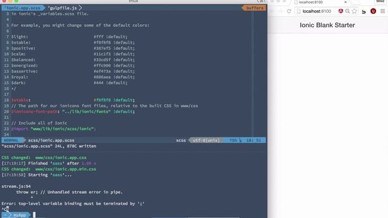
Task: Click the buffers label in vim tabline
Action: pos(255,8)
